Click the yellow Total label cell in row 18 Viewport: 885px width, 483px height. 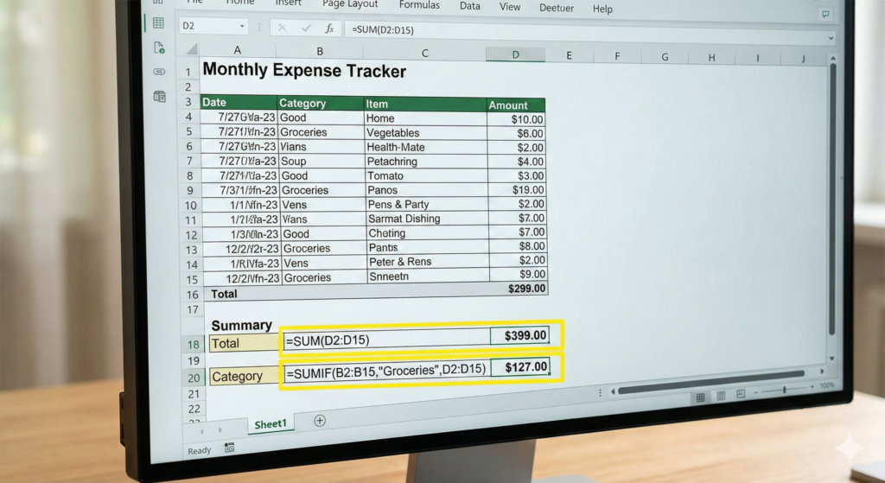coord(243,343)
